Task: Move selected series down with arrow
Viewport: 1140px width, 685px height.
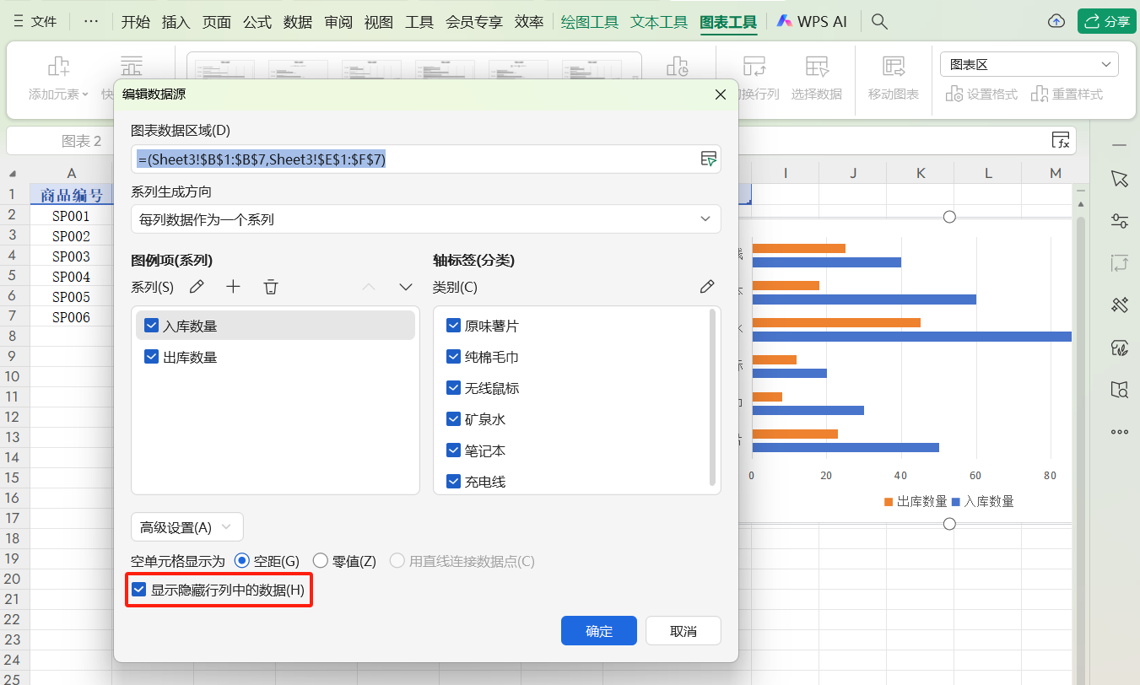Action: [406, 287]
